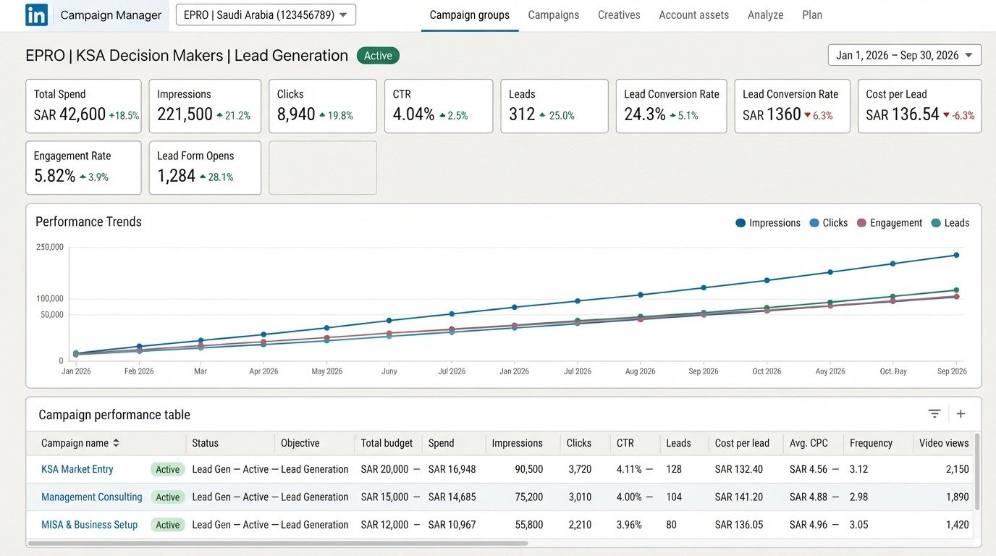Click the SAR 141.20 cost per lead cell
This screenshot has width=996, height=556.
[739, 497]
